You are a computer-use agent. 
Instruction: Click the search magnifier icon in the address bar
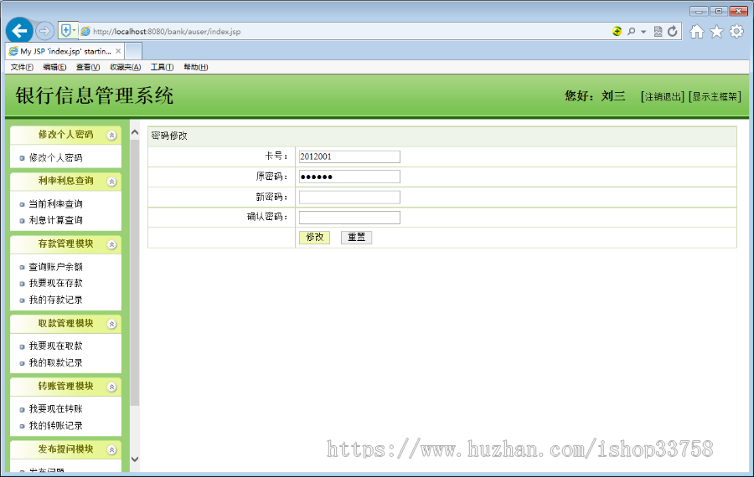click(x=632, y=31)
